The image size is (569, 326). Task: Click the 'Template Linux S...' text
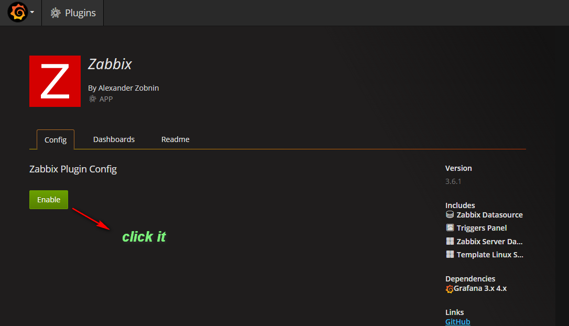tap(490, 255)
